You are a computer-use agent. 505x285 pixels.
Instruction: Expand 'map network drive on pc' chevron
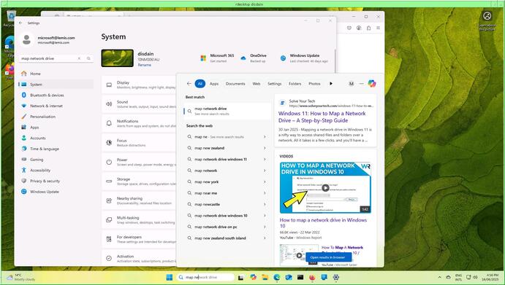tap(265, 227)
